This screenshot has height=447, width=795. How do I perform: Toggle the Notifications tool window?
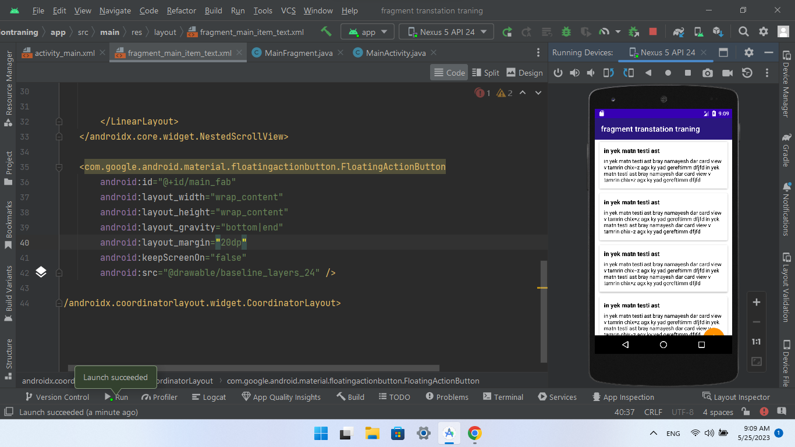[x=787, y=209]
